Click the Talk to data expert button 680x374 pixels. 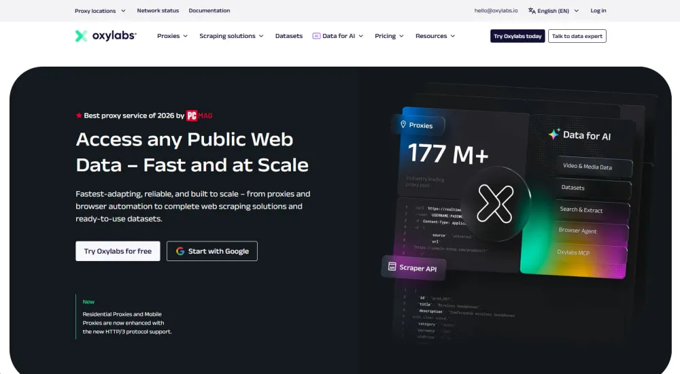[577, 36]
